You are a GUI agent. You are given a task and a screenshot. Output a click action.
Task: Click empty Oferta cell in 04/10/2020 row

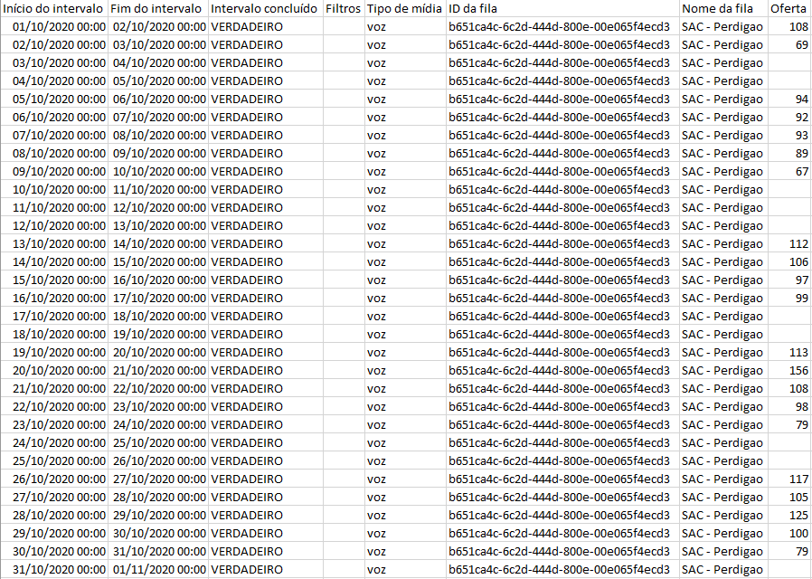(789, 81)
